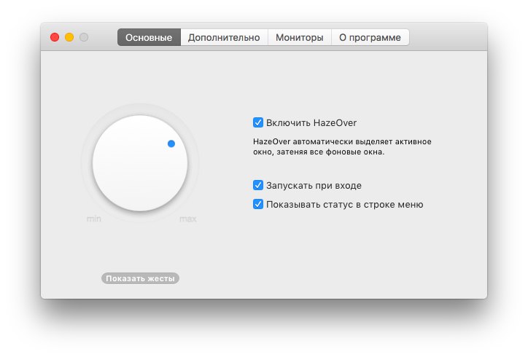Screen dimensions: 528x357
Task: Close the window with the red button
Action: pyautogui.click(x=55, y=37)
